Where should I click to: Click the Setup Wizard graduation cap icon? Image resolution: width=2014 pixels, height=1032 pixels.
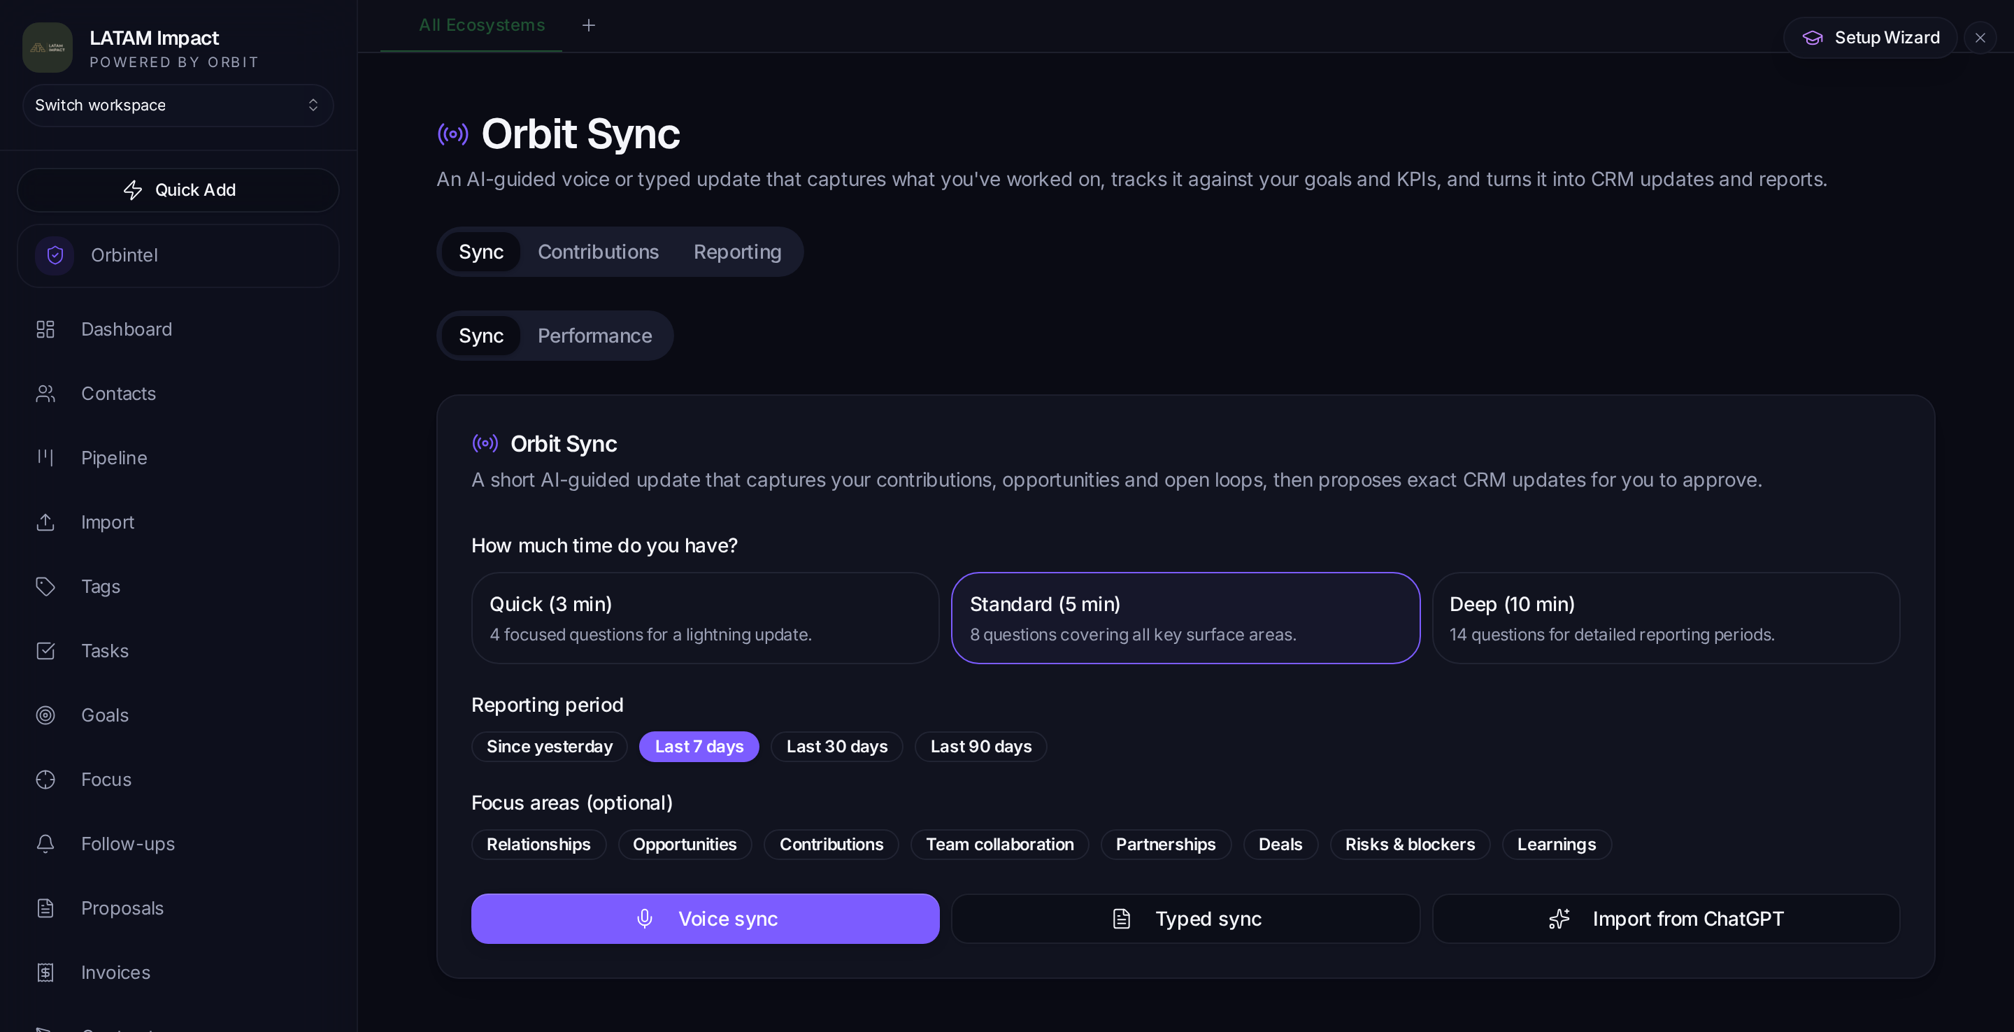tap(1813, 38)
